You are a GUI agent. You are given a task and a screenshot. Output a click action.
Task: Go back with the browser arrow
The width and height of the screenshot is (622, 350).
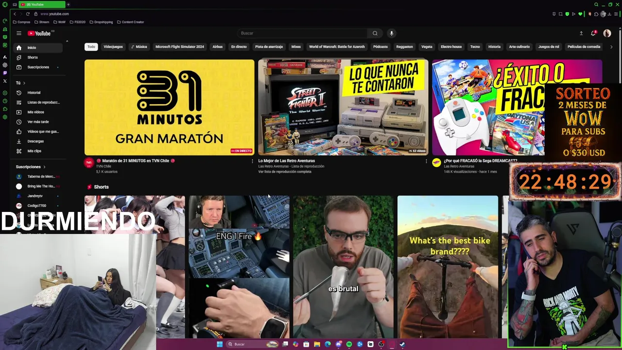[15, 14]
